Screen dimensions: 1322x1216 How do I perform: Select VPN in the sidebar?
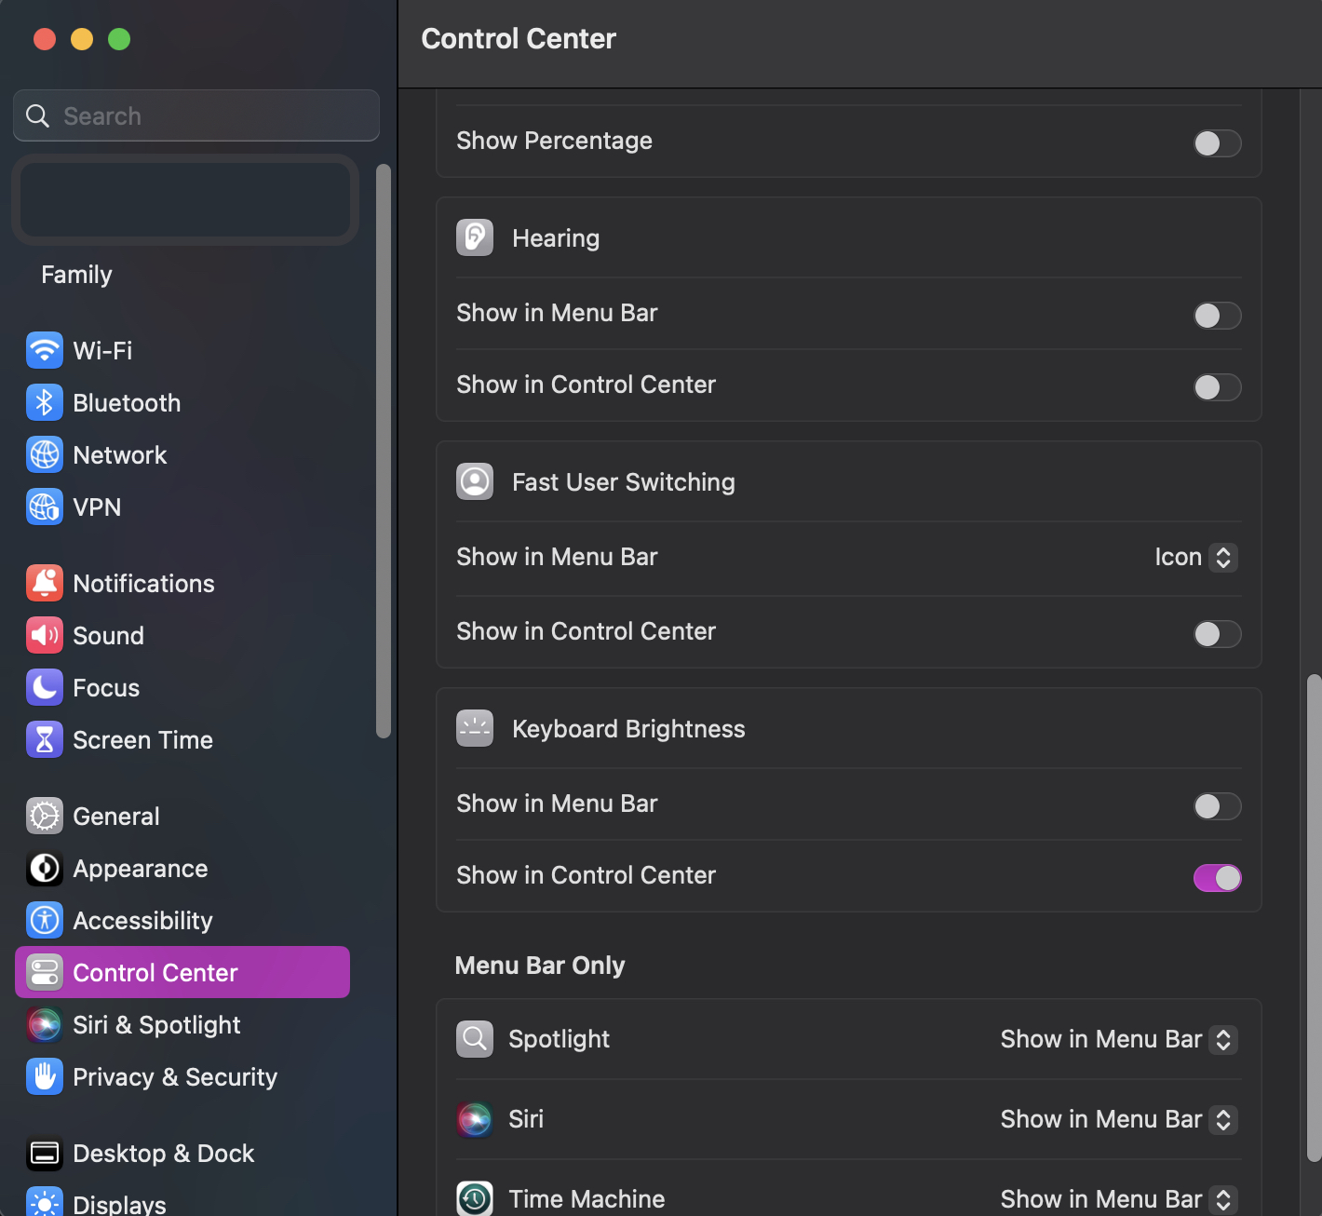pyautogui.click(x=182, y=507)
